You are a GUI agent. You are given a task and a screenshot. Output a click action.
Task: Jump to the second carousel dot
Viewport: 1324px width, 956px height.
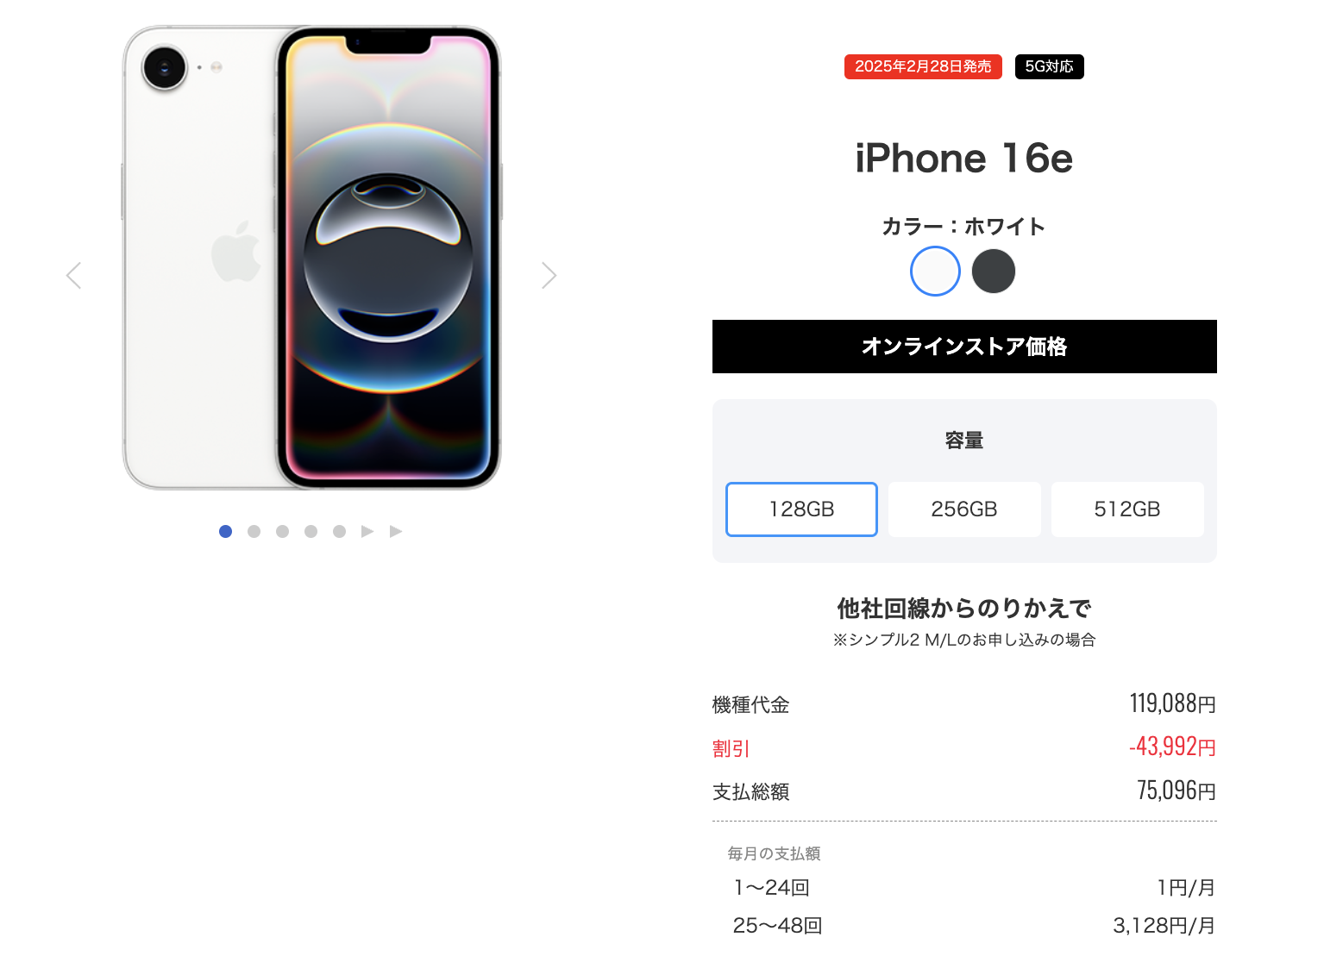(x=254, y=531)
